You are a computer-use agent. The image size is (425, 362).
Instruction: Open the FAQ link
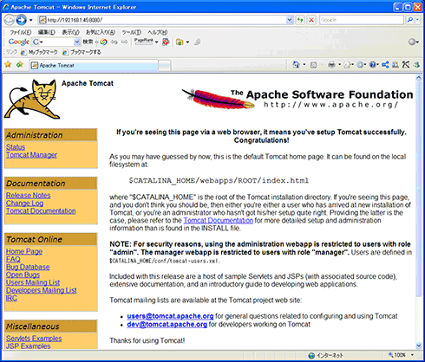[x=13, y=259]
